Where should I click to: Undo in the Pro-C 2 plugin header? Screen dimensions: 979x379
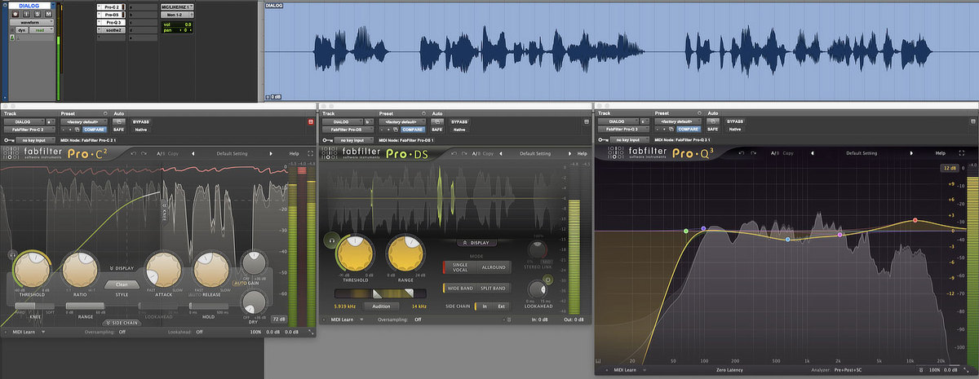[x=133, y=153]
